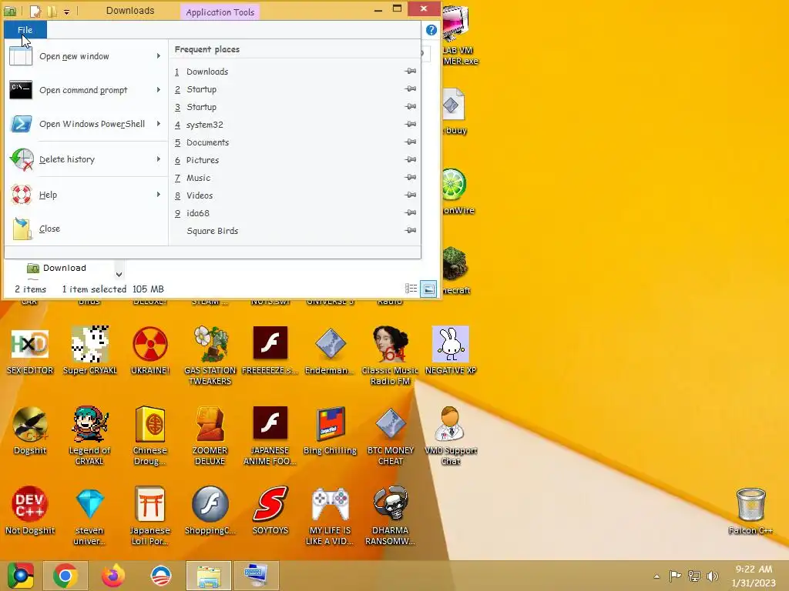The height and width of the screenshot is (591, 789).
Task: Pin Music in frequent places
Action: [411, 178]
